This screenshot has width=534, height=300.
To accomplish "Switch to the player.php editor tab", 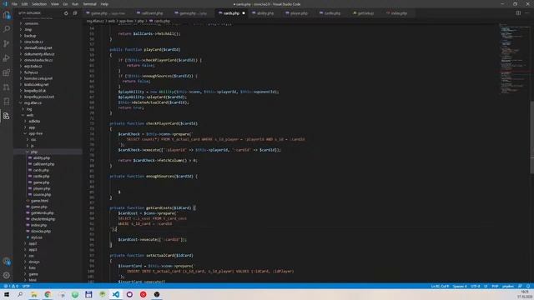I will [299, 13].
